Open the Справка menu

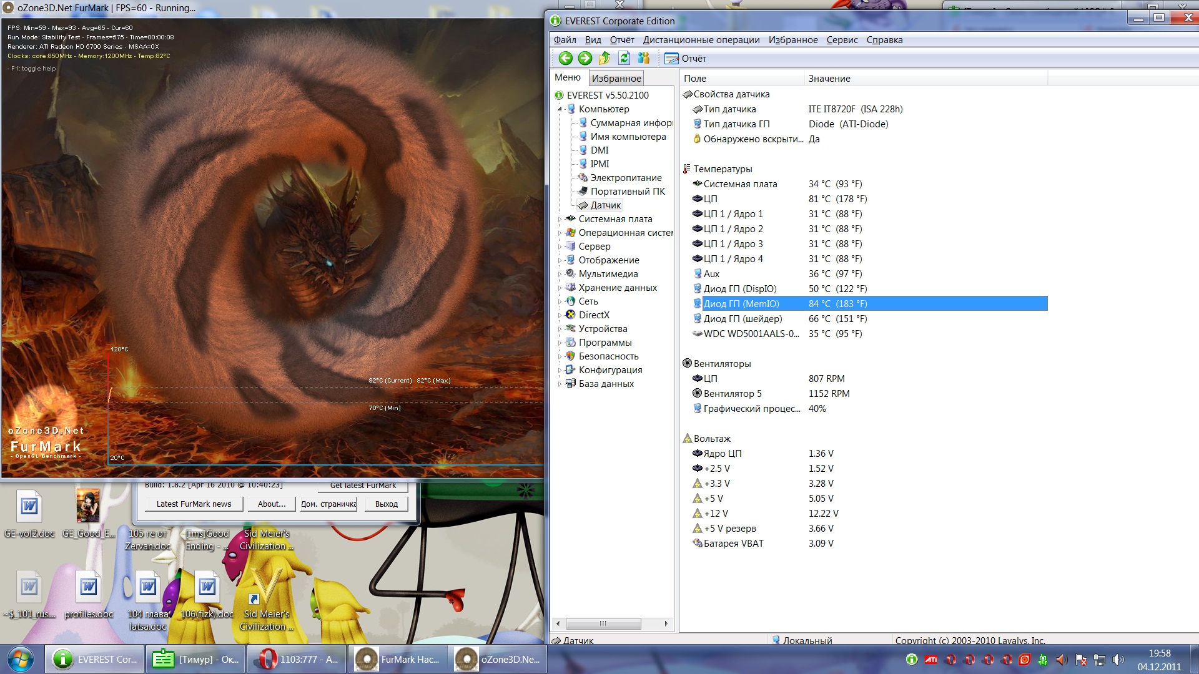(x=884, y=40)
